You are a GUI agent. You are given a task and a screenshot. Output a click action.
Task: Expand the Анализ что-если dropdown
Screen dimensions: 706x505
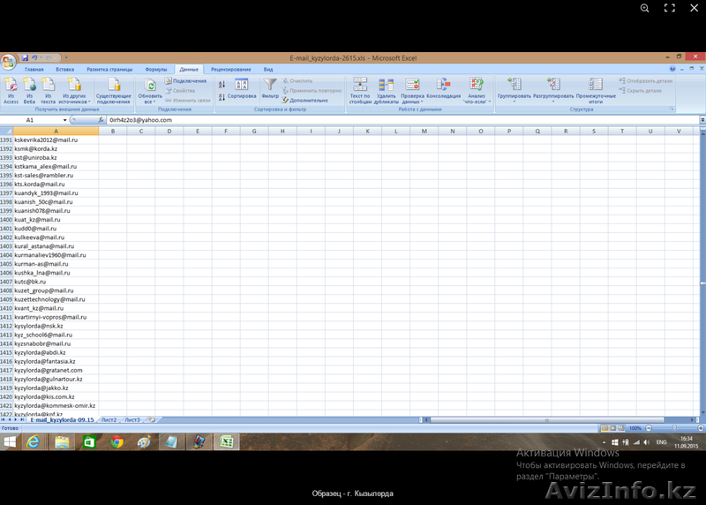coord(477,102)
